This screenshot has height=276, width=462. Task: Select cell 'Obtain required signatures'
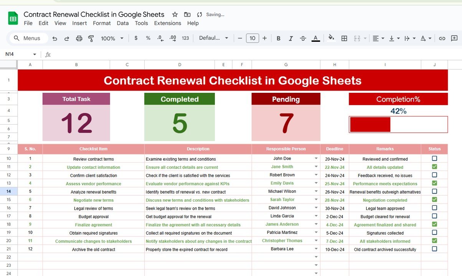coord(94,233)
